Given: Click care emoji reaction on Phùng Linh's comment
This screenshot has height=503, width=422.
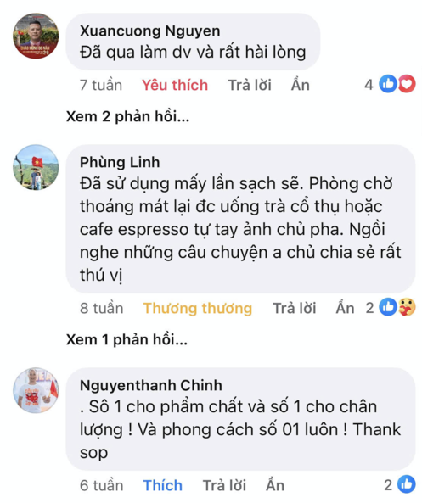Looking at the screenshot, I should pos(407,307).
